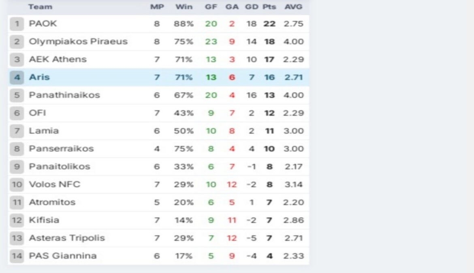Click the Team column header
Image resolution: width=474 pixels, height=273 pixels.
click(x=40, y=7)
